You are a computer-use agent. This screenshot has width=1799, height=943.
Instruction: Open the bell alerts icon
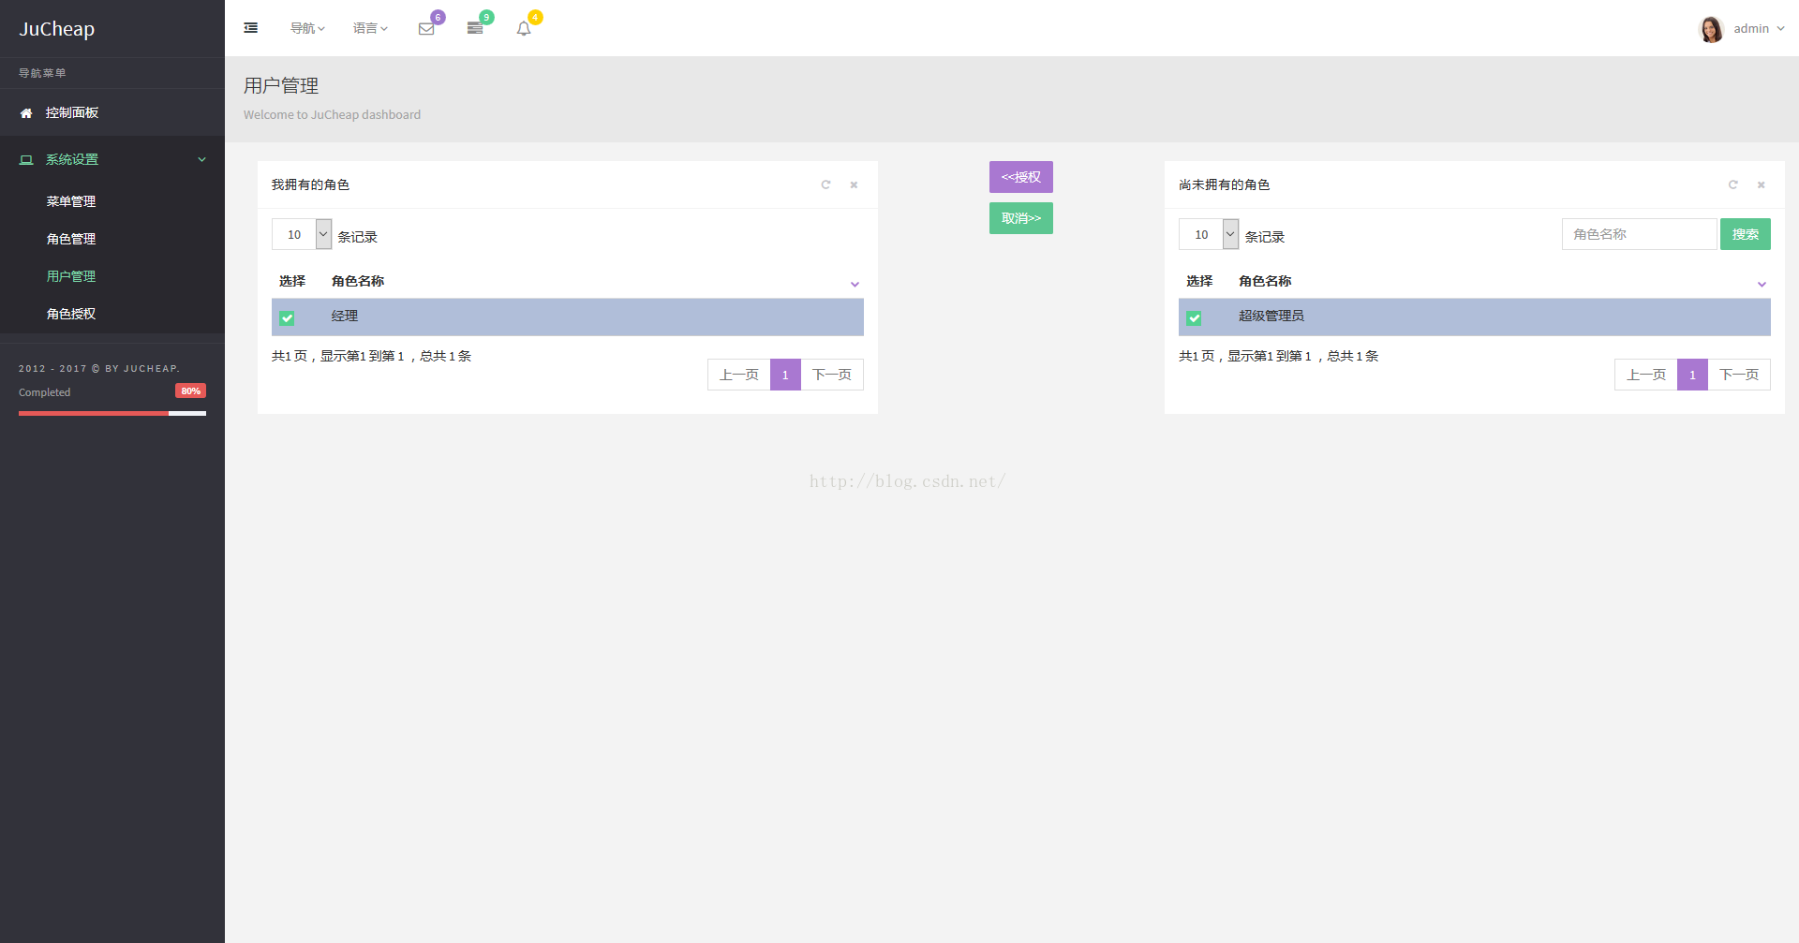[x=524, y=29]
